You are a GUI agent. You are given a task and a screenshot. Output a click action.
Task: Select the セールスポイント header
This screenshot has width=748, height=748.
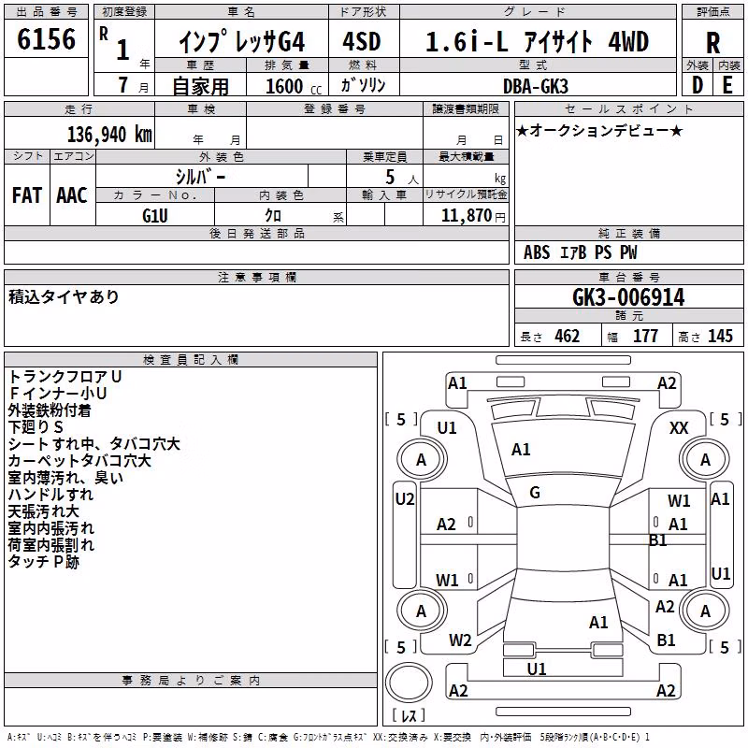[628, 108]
